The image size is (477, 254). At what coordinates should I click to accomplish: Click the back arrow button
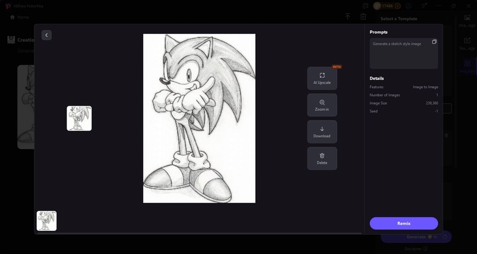click(46, 35)
